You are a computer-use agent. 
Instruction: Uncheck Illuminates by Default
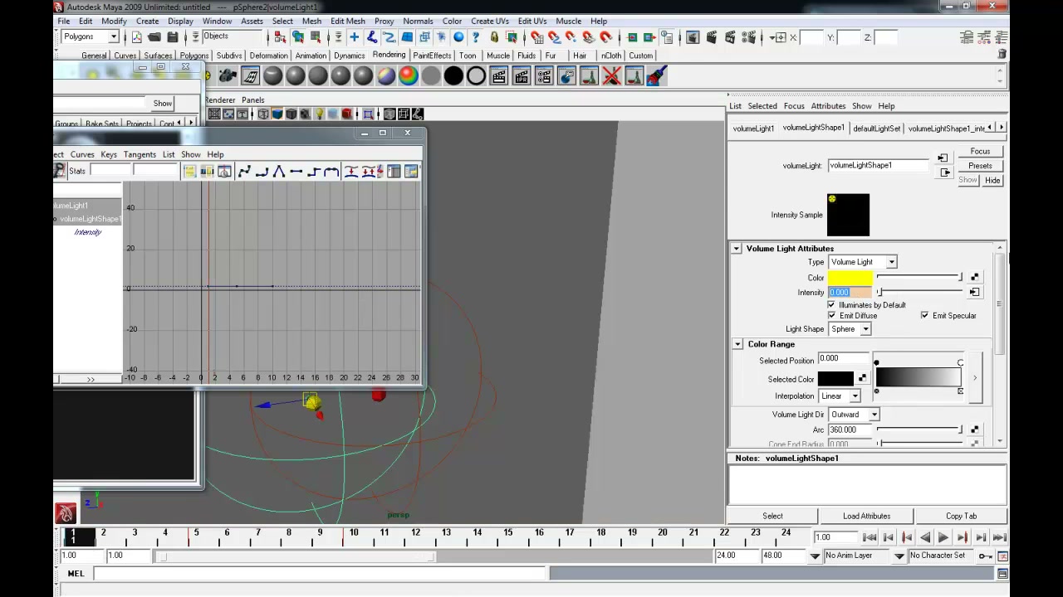point(831,305)
